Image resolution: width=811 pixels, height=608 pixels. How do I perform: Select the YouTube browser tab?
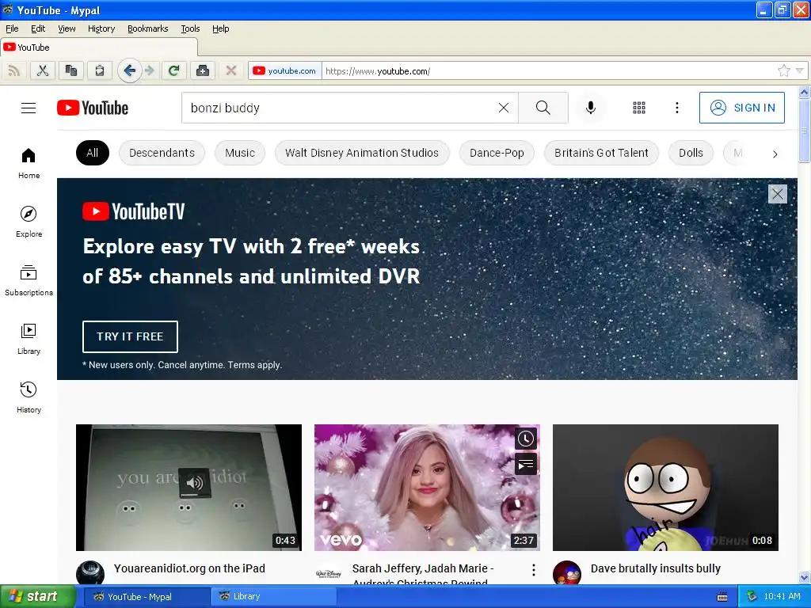coord(99,47)
